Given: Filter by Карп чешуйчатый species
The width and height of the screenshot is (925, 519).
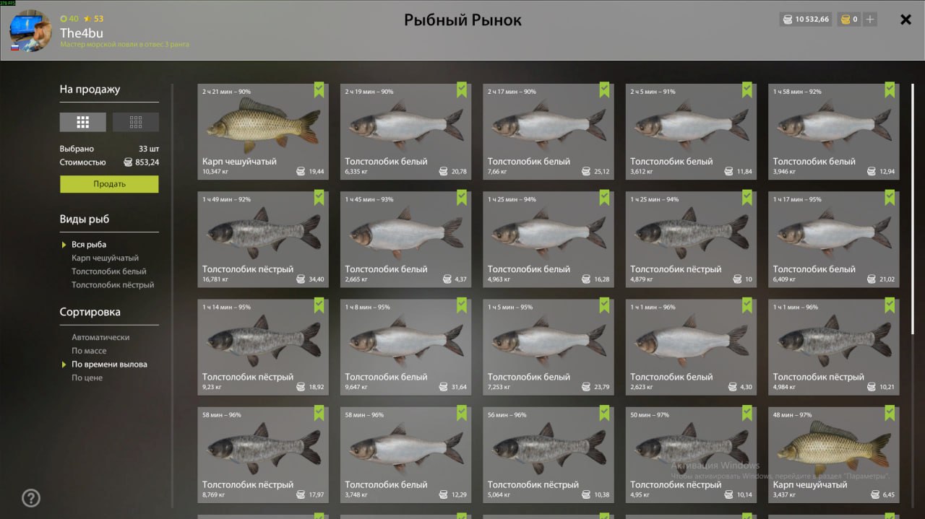Looking at the screenshot, I should coord(105,258).
